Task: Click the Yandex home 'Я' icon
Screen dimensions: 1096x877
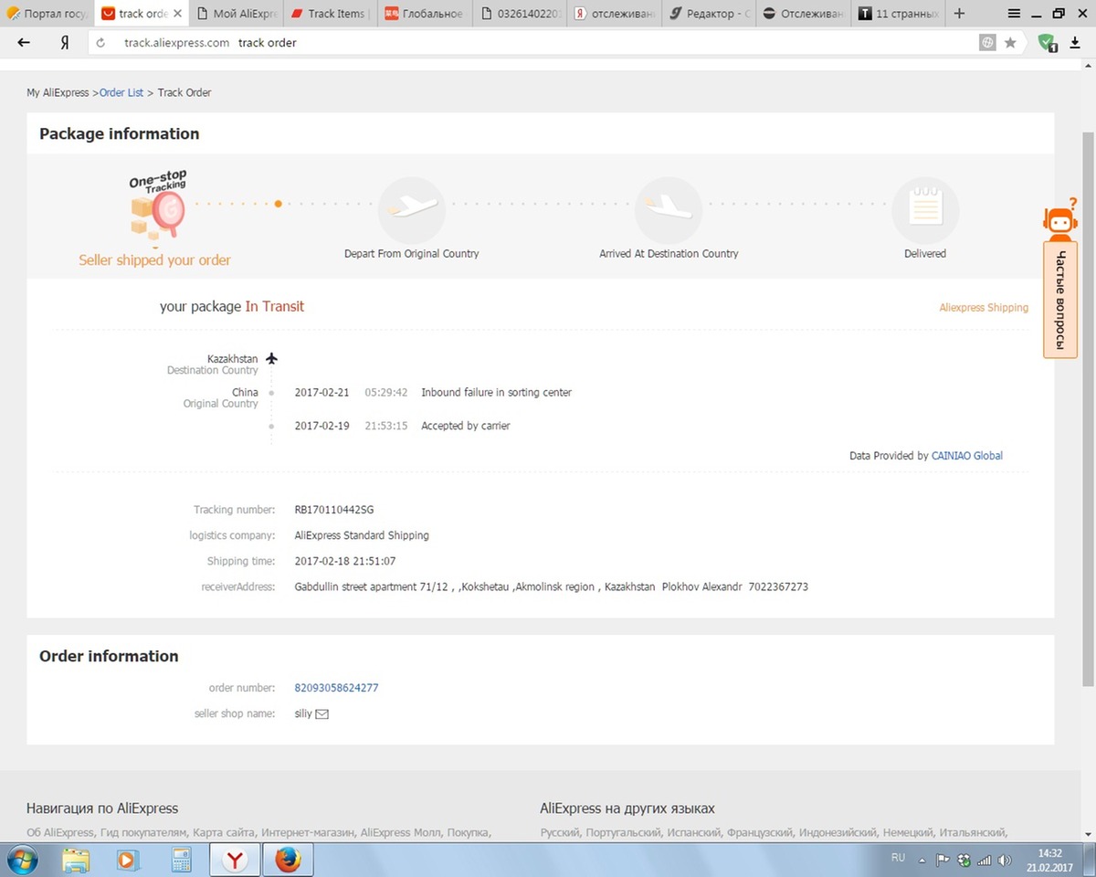Action: [65, 42]
